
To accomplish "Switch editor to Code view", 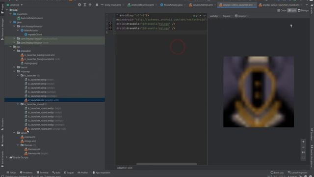I will [282, 10].
